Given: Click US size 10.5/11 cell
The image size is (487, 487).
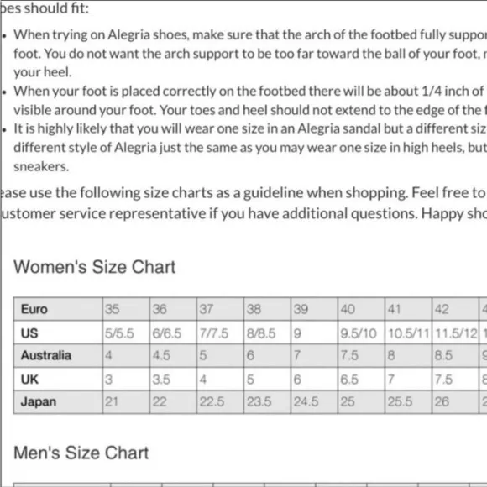Looking at the screenshot, I should (x=408, y=333).
